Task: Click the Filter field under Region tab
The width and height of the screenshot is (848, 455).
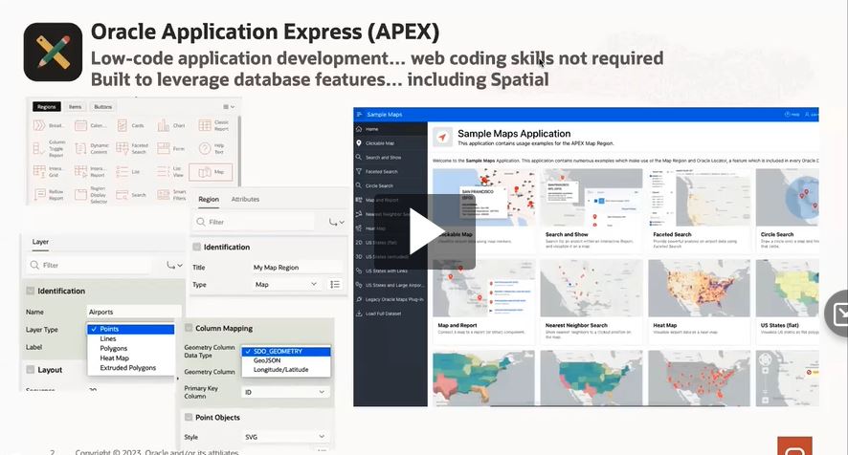Action: pyautogui.click(x=253, y=222)
